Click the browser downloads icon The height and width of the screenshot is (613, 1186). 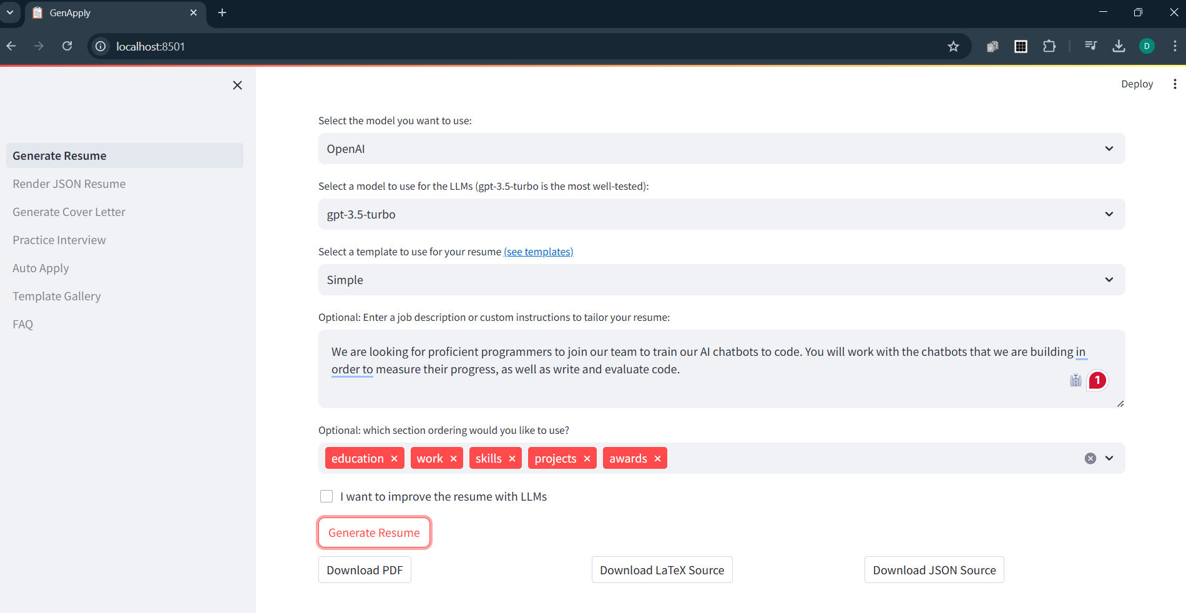tap(1119, 46)
